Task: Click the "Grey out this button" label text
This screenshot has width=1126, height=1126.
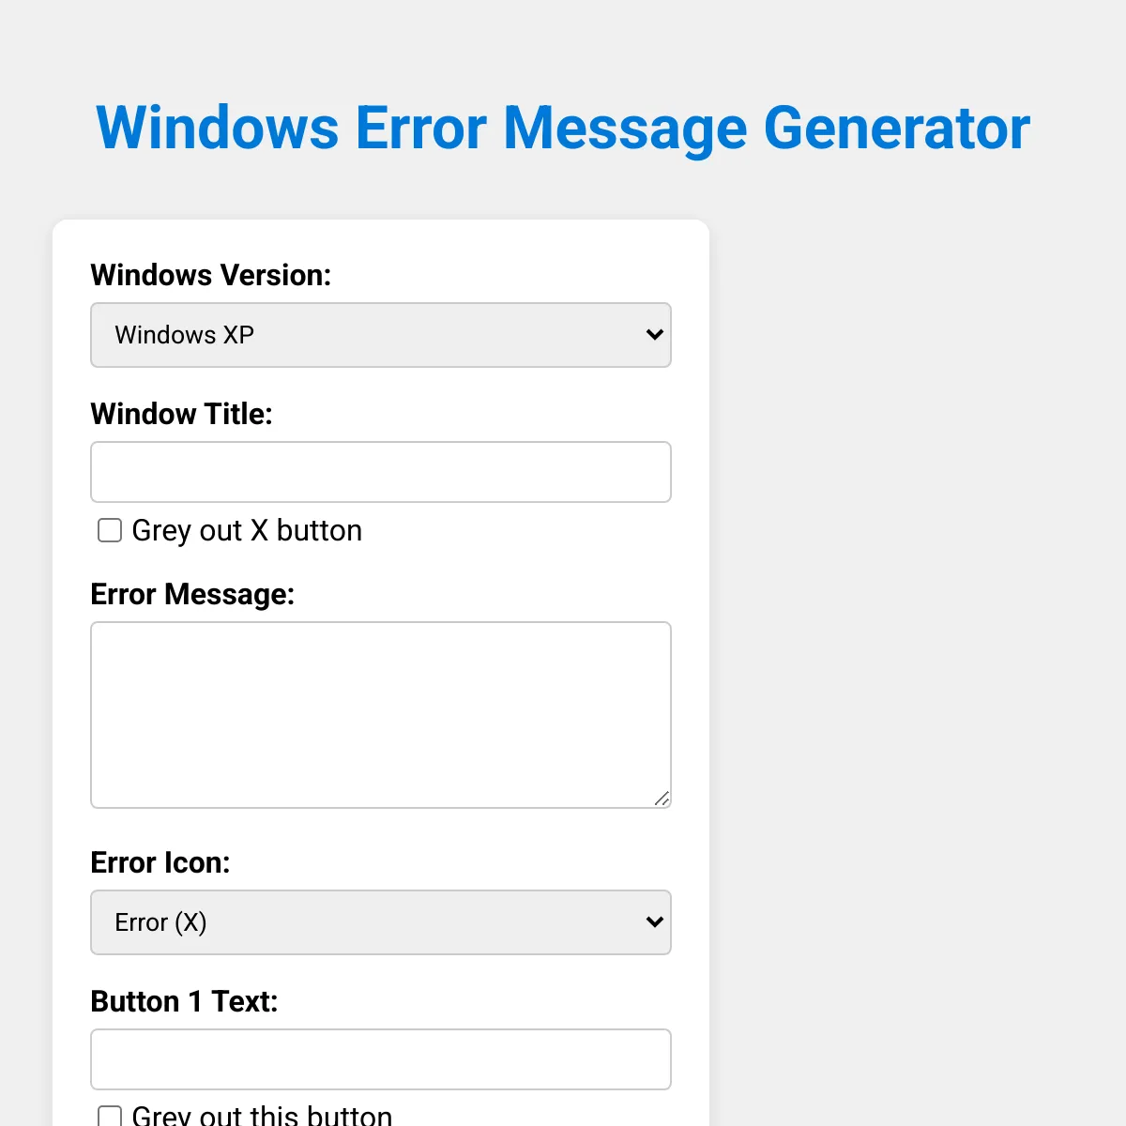Action: pyautogui.click(x=262, y=1115)
